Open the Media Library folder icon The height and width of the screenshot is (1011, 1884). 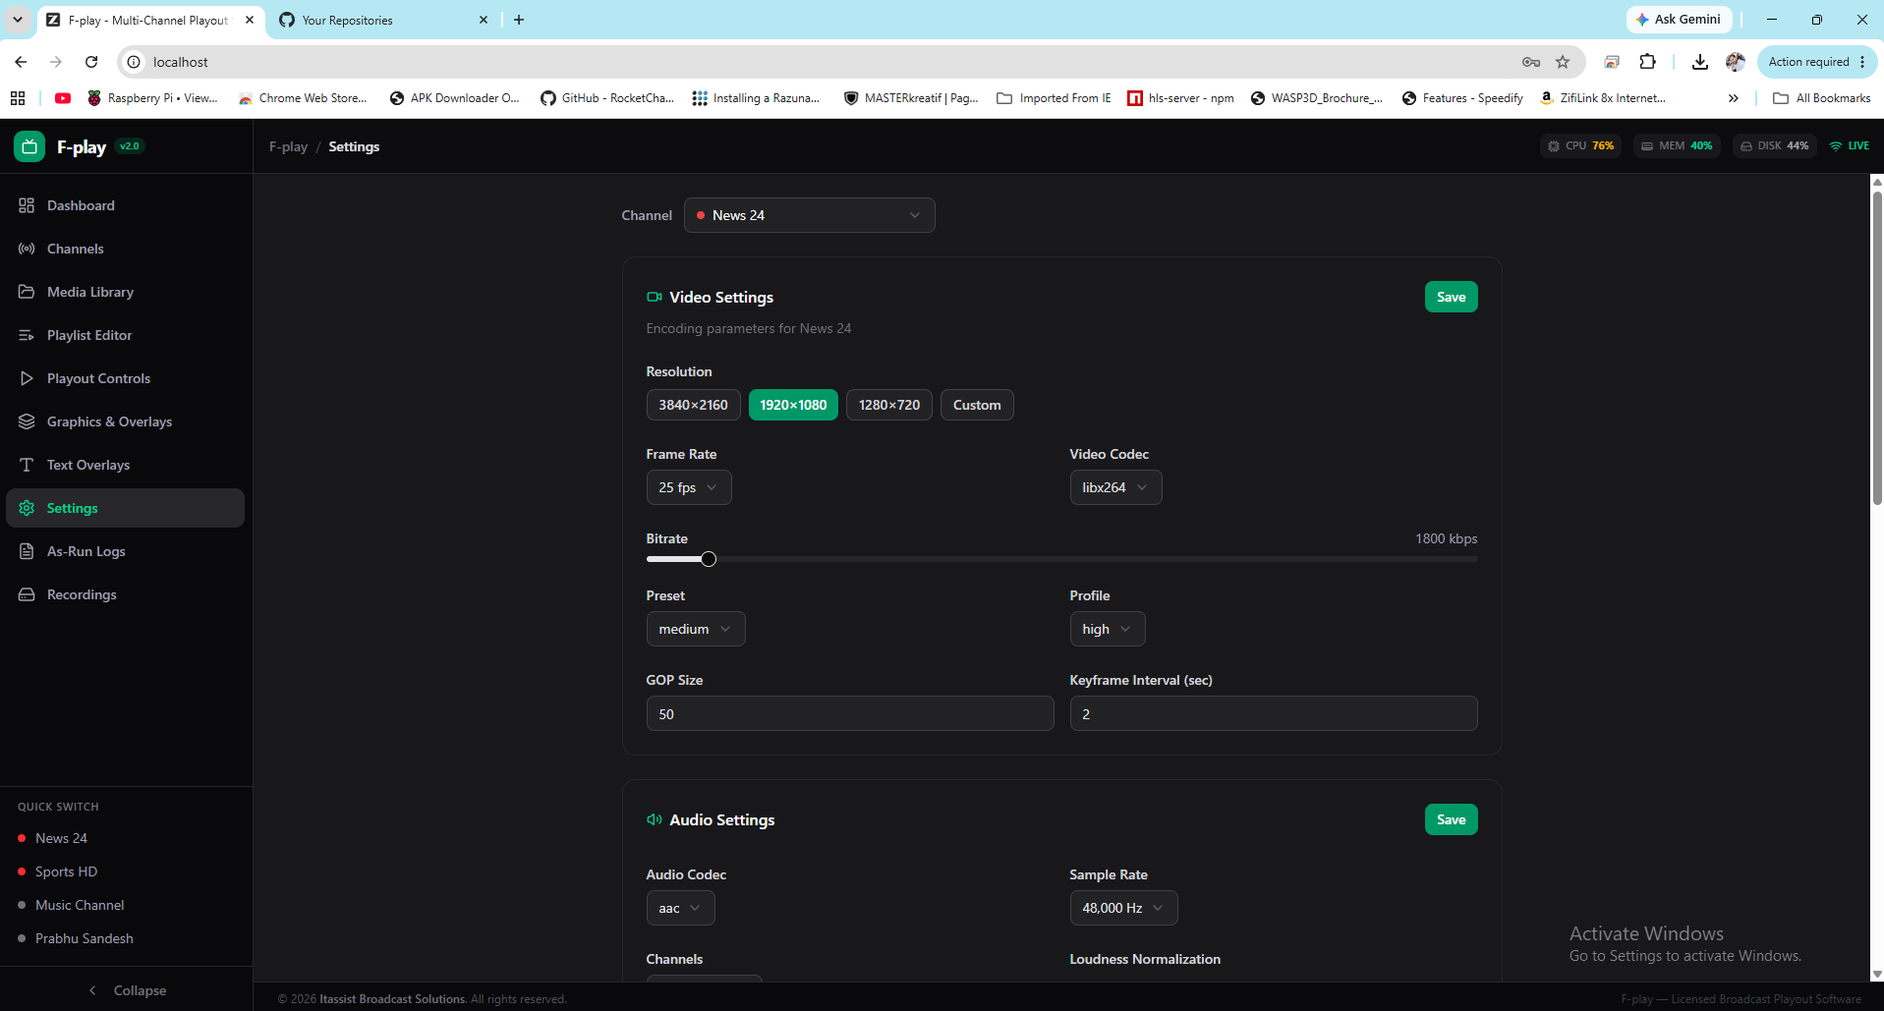coord(27,292)
